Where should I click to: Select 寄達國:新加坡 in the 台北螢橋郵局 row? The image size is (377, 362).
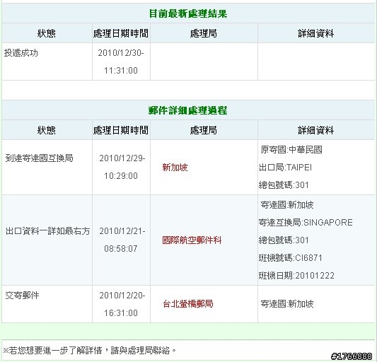point(287,304)
